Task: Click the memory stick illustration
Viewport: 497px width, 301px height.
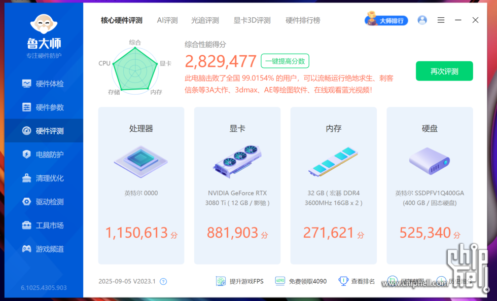Action: click(x=333, y=161)
